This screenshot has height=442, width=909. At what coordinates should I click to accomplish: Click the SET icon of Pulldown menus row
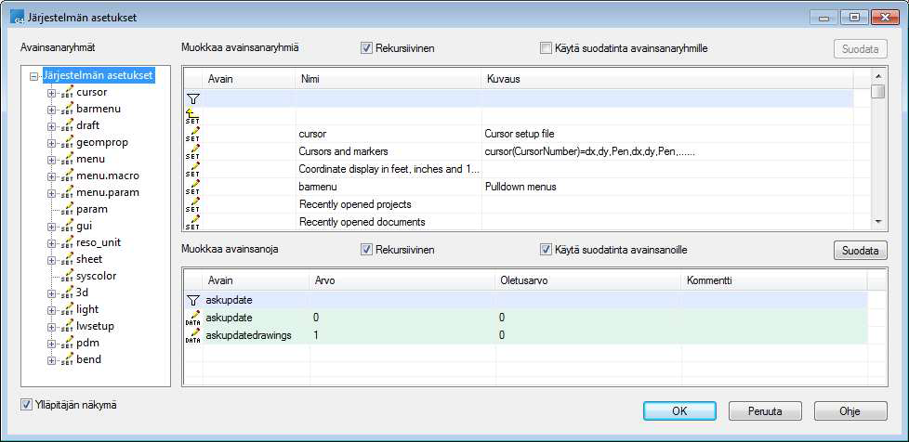pyautogui.click(x=192, y=187)
